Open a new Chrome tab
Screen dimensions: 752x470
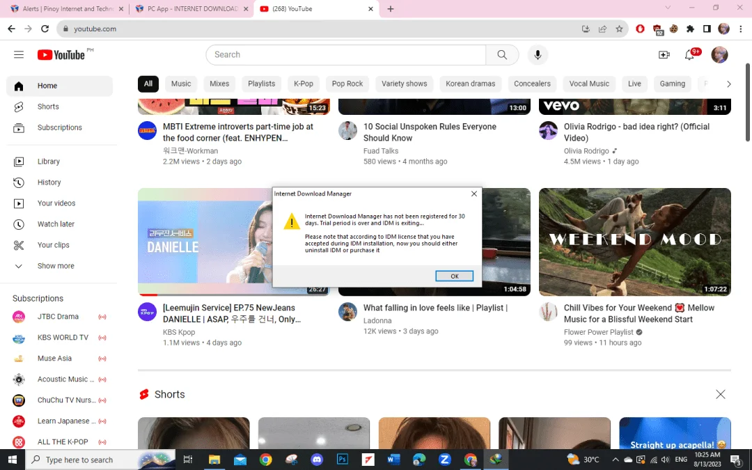[x=391, y=8]
